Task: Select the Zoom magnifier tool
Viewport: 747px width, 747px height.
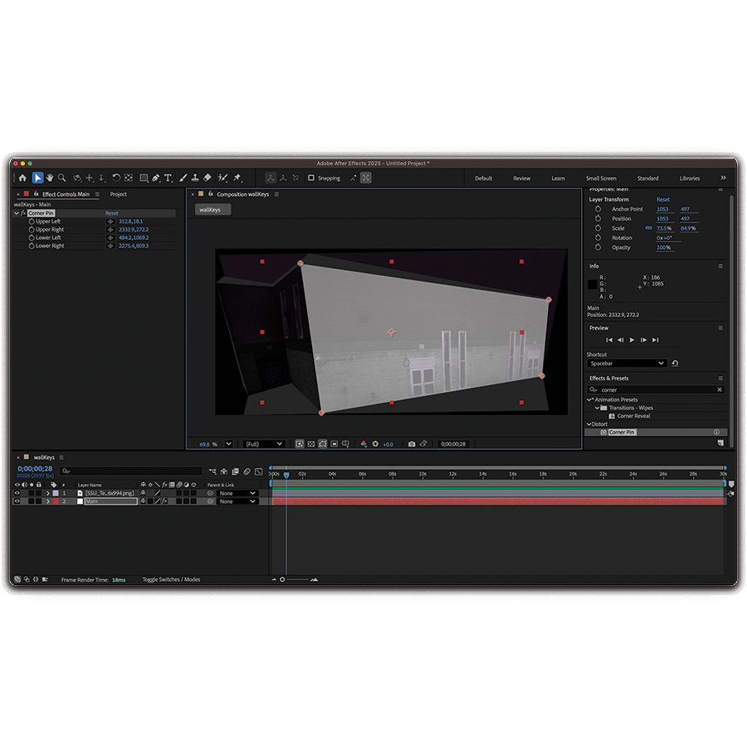Action: click(x=62, y=178)
